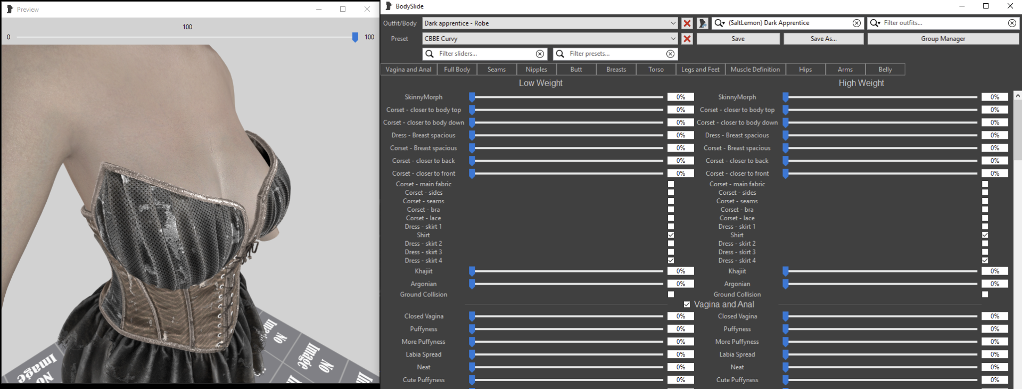Toggle Low Weight Corset - bra checkbox
The image size is (1022, 389).
(671, 210)
